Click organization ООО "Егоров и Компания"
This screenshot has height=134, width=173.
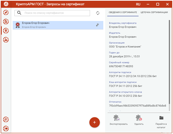(125, 47)
